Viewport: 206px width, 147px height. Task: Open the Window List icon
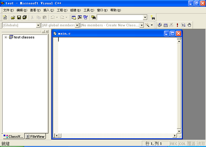[85, 17]
